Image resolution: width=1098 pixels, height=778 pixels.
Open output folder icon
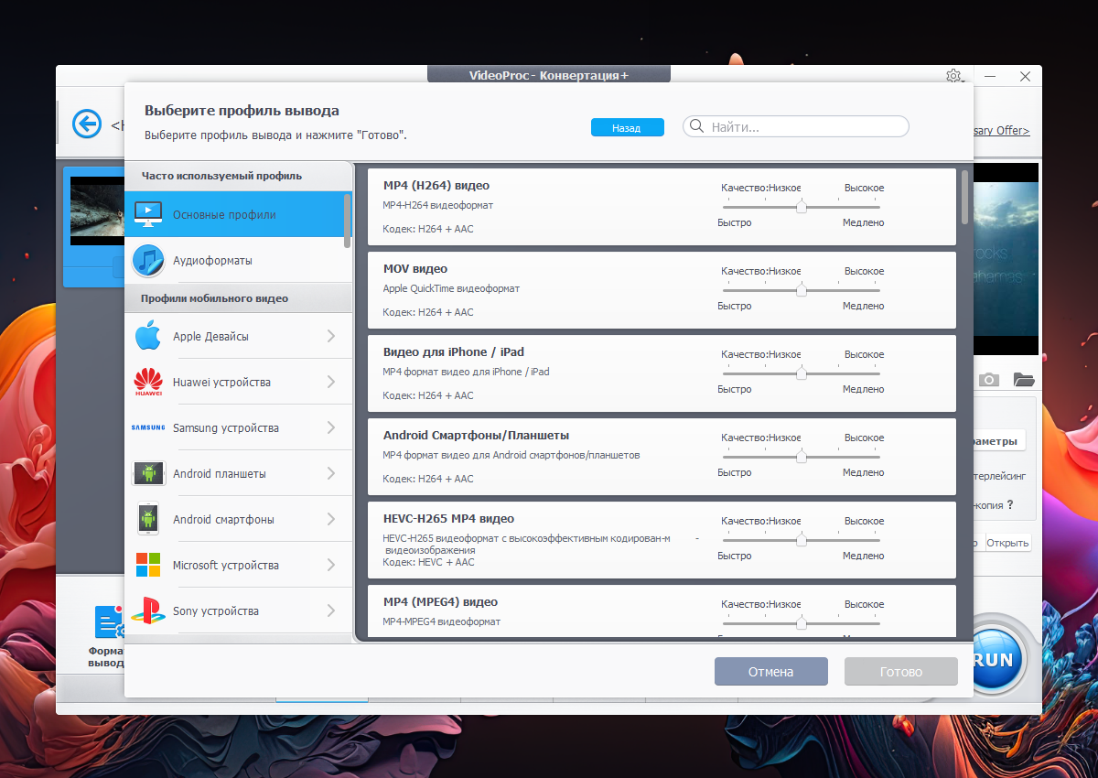click(1024, 379)
